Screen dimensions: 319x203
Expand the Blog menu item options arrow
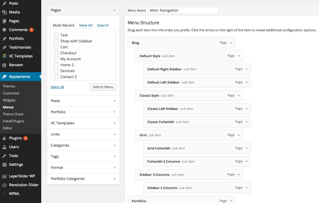(x=231, y=43)
